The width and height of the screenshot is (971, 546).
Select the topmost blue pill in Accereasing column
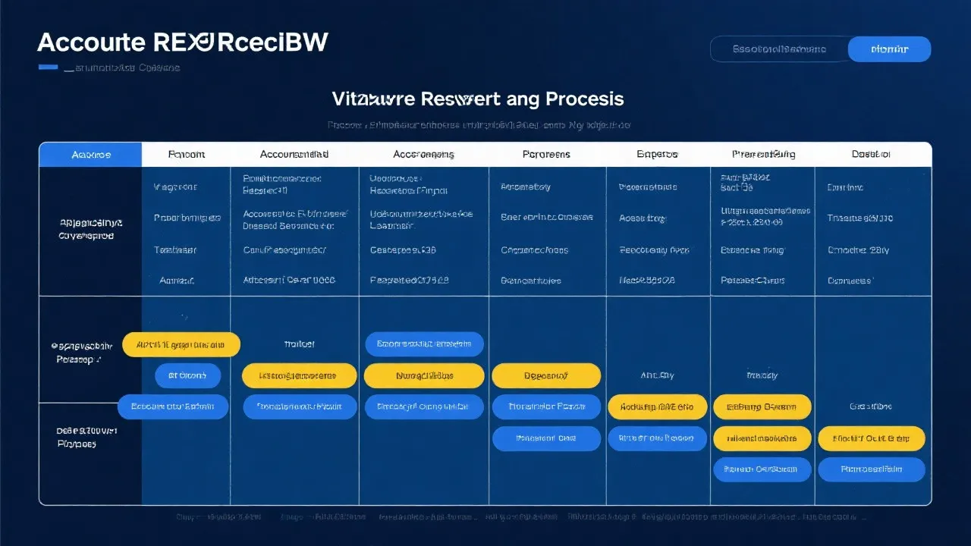[424, 344]
